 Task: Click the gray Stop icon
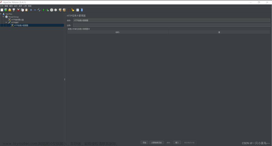click(51, 10)
